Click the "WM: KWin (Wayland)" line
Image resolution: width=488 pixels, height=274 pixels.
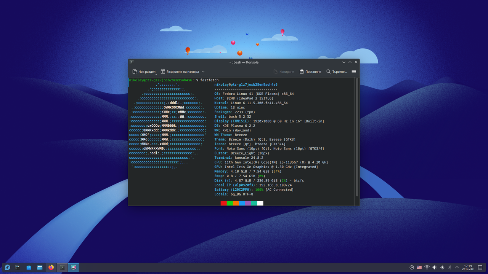233,130
